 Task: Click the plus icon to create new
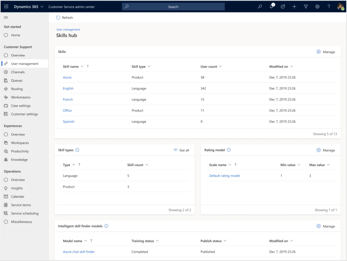[294, 7]
